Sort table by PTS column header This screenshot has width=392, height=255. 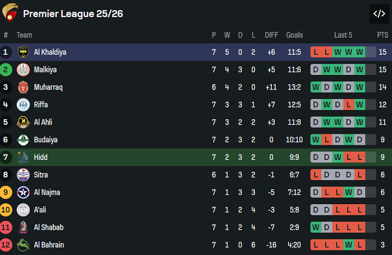click(x=382, y=35)
